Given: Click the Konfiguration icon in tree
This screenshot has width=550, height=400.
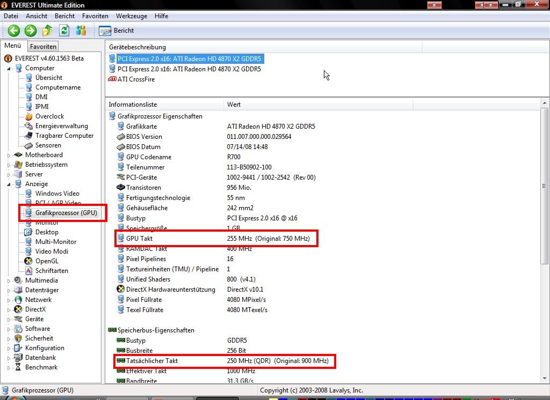Looking at the screenshot, I should 18,348.
